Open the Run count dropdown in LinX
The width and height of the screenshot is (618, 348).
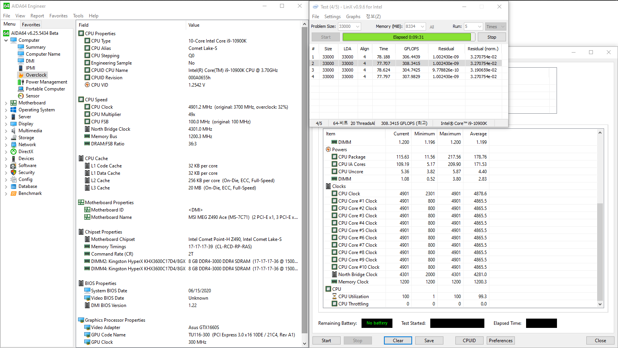(479, 26)
